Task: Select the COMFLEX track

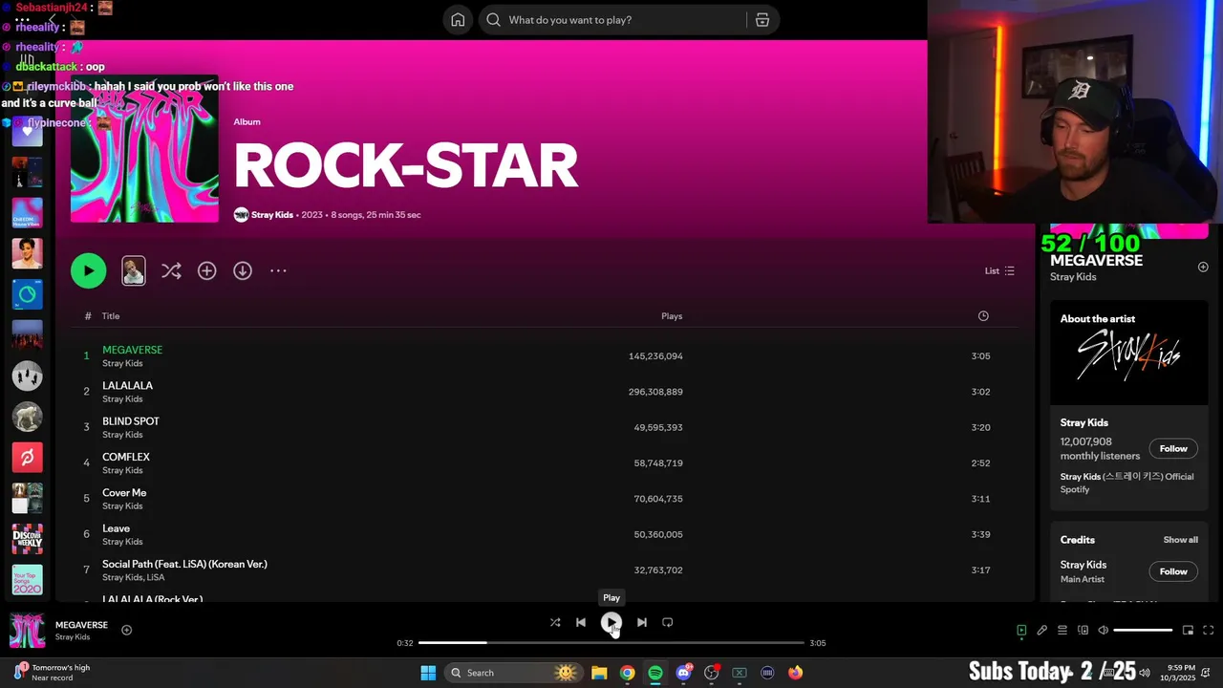Action: (545, 462)
